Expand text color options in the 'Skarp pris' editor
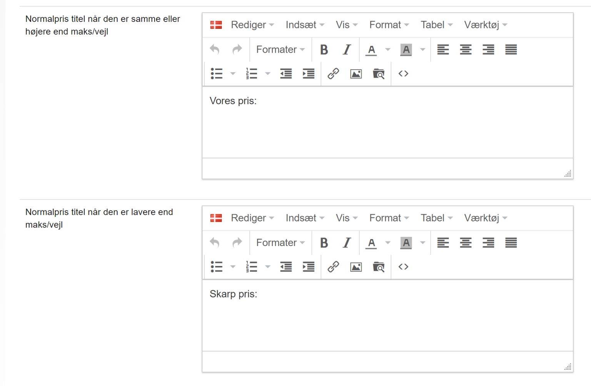This screenshot has width=591, height=386. [x=387, y=243]
